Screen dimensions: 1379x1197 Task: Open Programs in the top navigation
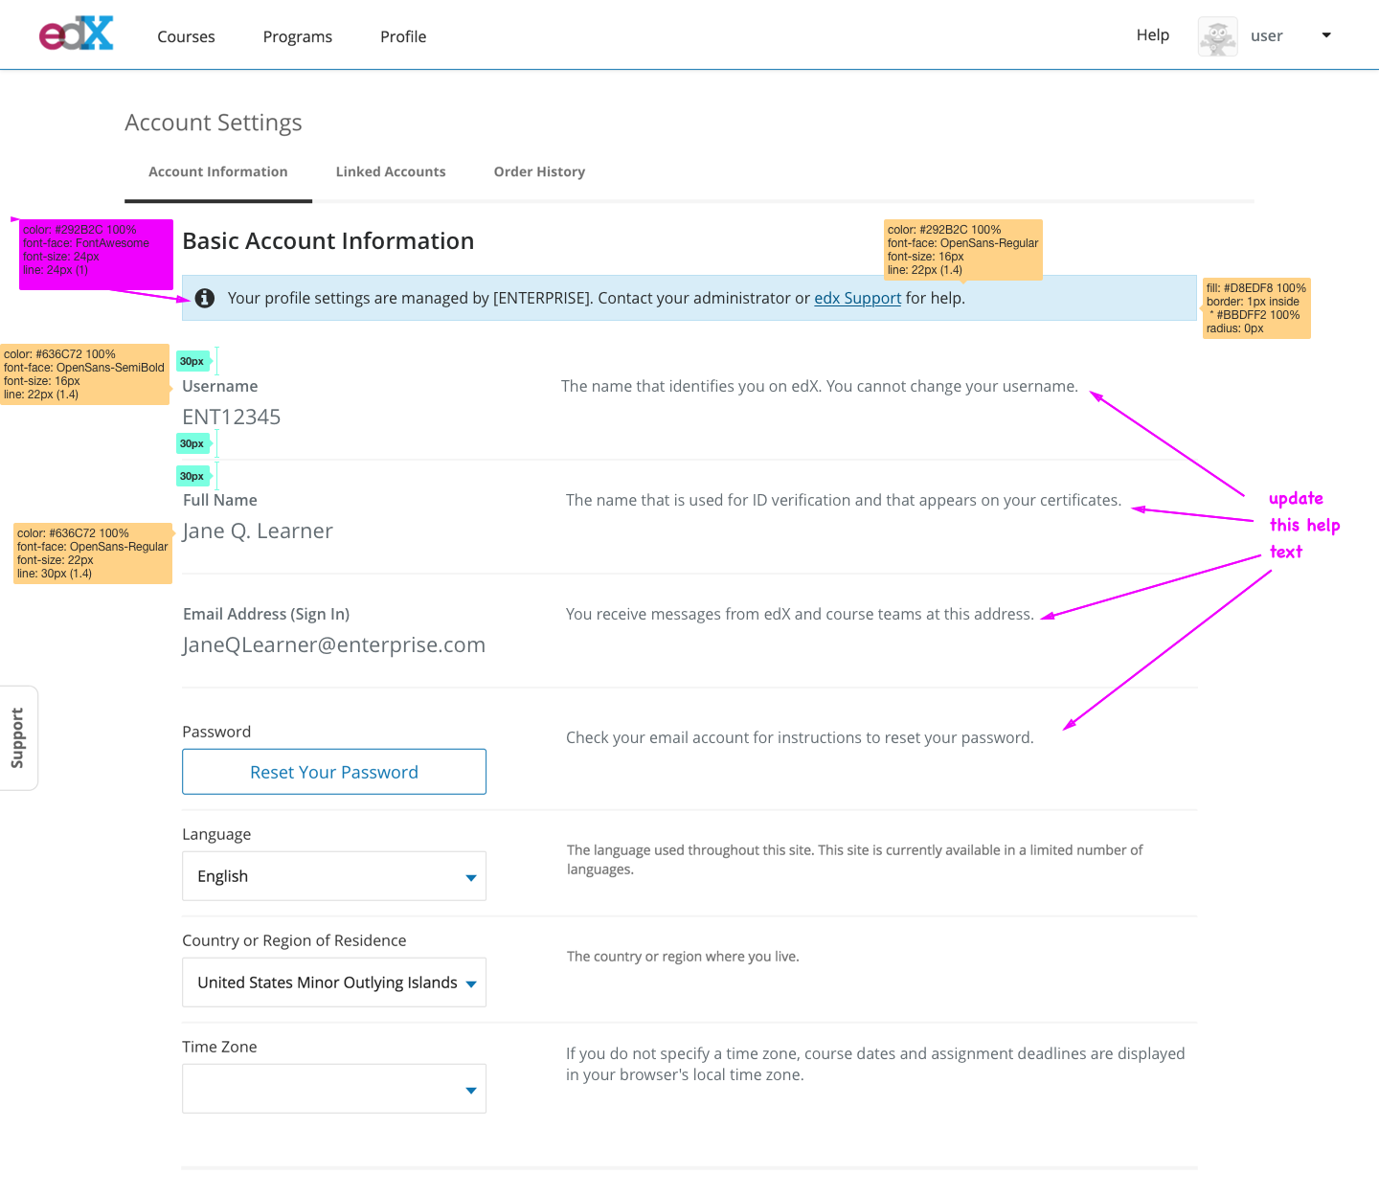coord(298,36)
